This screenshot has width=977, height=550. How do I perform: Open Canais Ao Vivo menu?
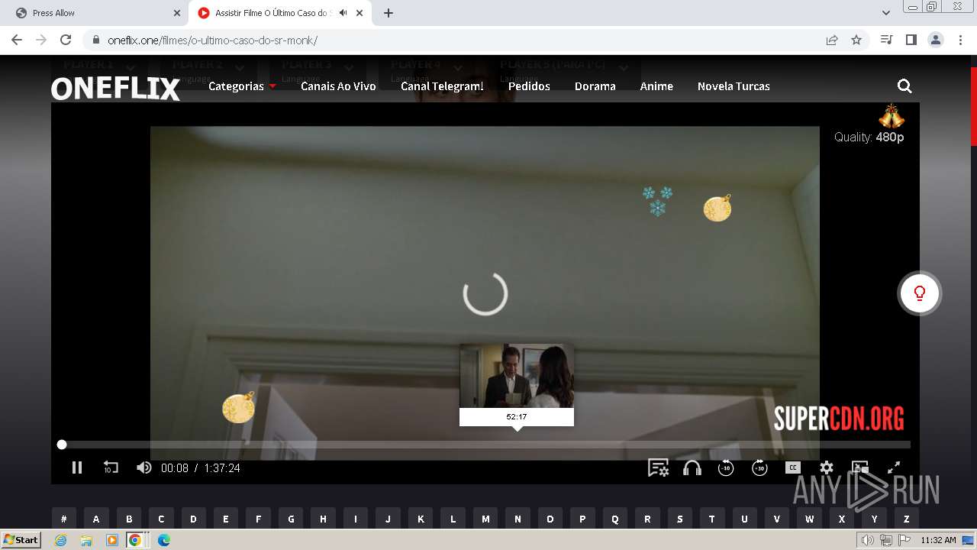[x=338, y=86]
